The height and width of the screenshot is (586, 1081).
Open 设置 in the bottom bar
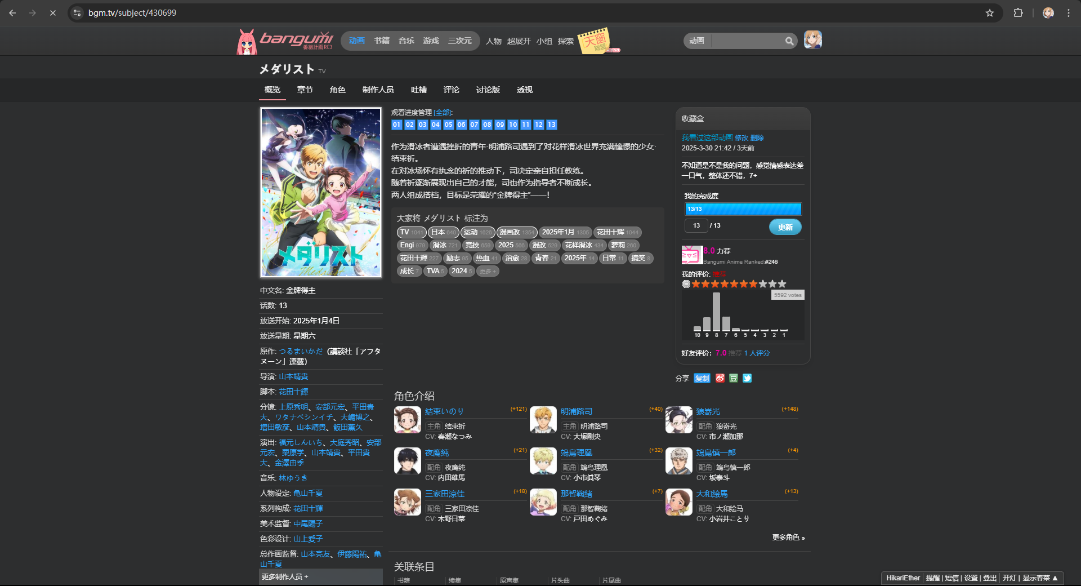pos(971,578)
